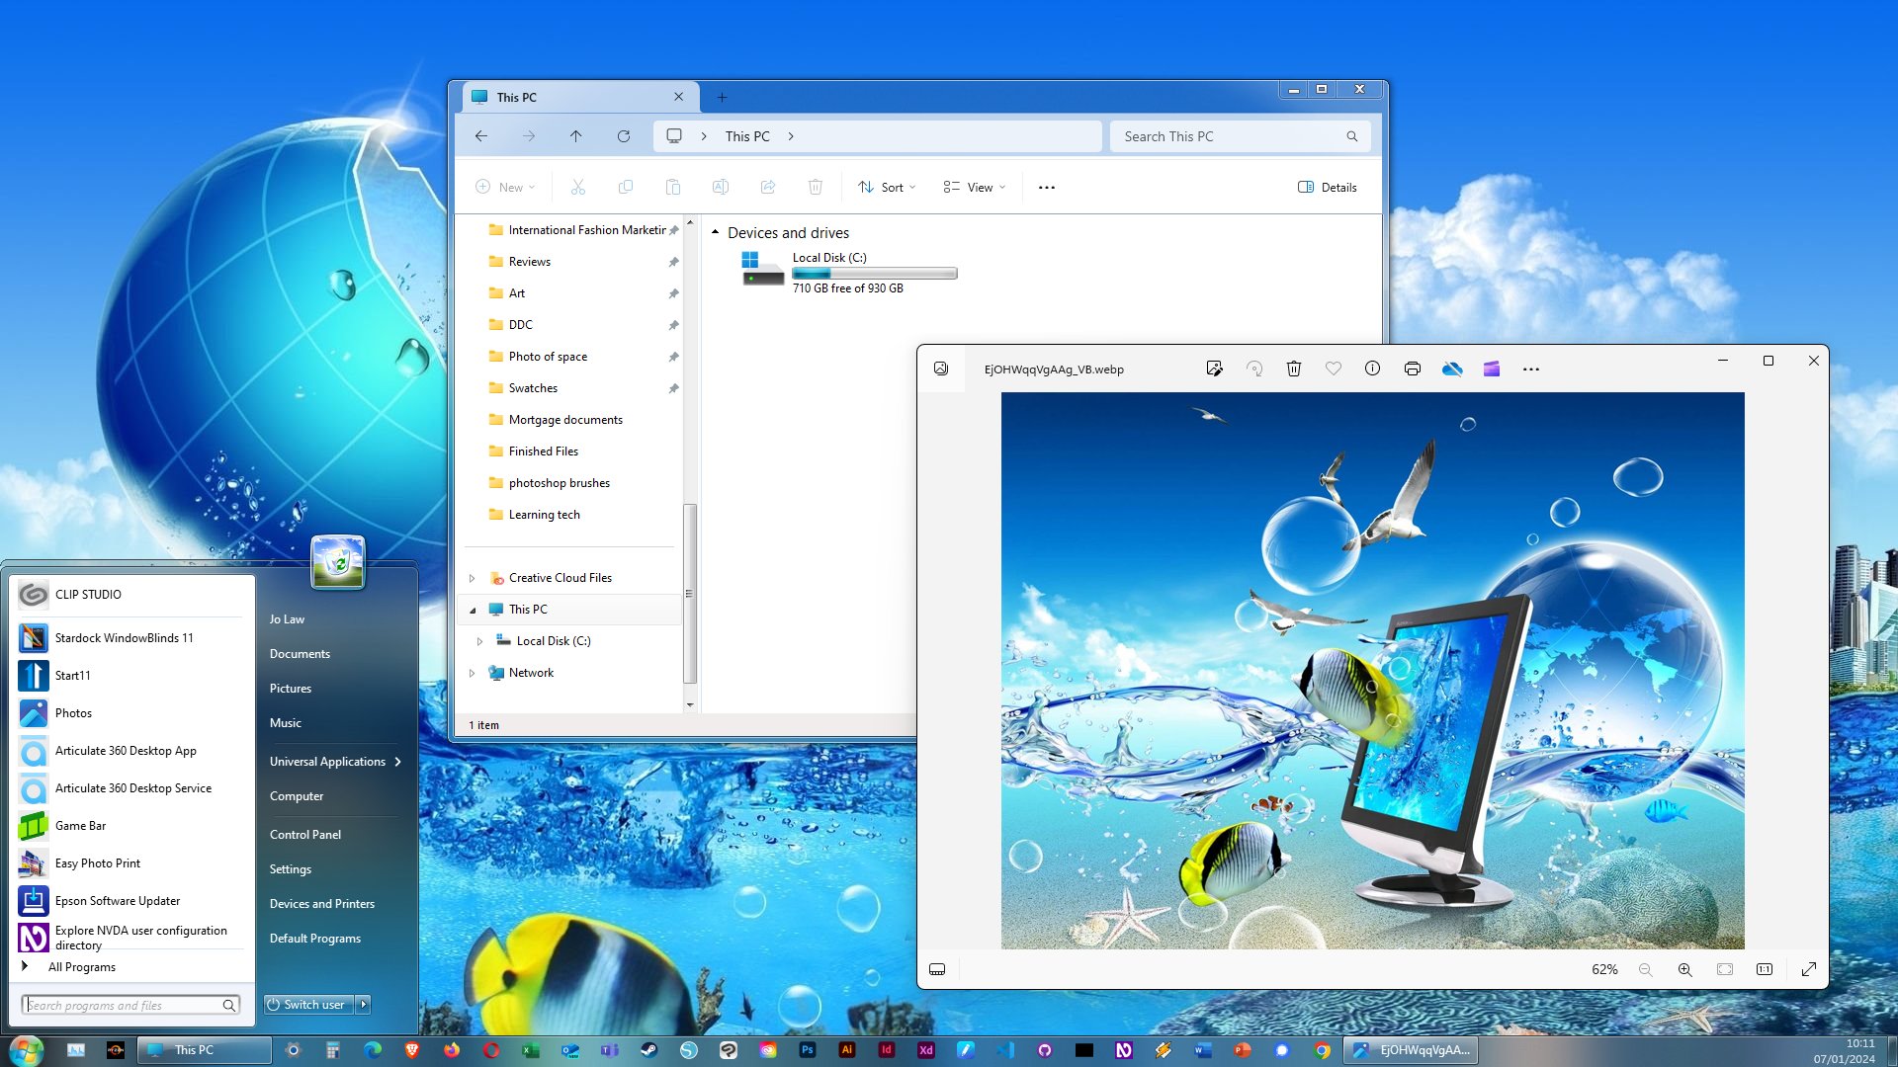1898x1067 pixels.
Task: Open Stardock WindowBlinds 11
Action: pos(124,637)
